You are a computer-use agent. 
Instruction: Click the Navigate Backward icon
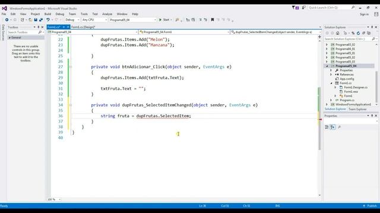(7, 20)
